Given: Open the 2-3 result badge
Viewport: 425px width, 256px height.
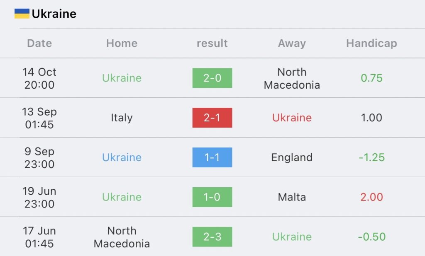Looking at the screenshot, I should tap(212, 237).
